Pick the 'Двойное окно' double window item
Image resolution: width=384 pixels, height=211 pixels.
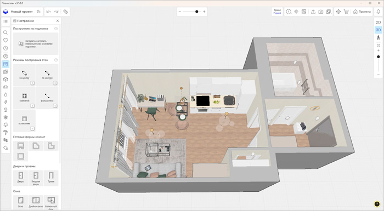click(36, 202)
